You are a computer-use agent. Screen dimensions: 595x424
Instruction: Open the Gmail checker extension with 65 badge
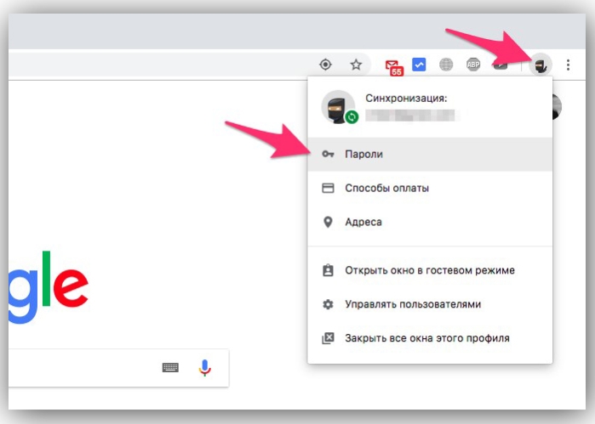pyautogui.click(x=394, y=67)
